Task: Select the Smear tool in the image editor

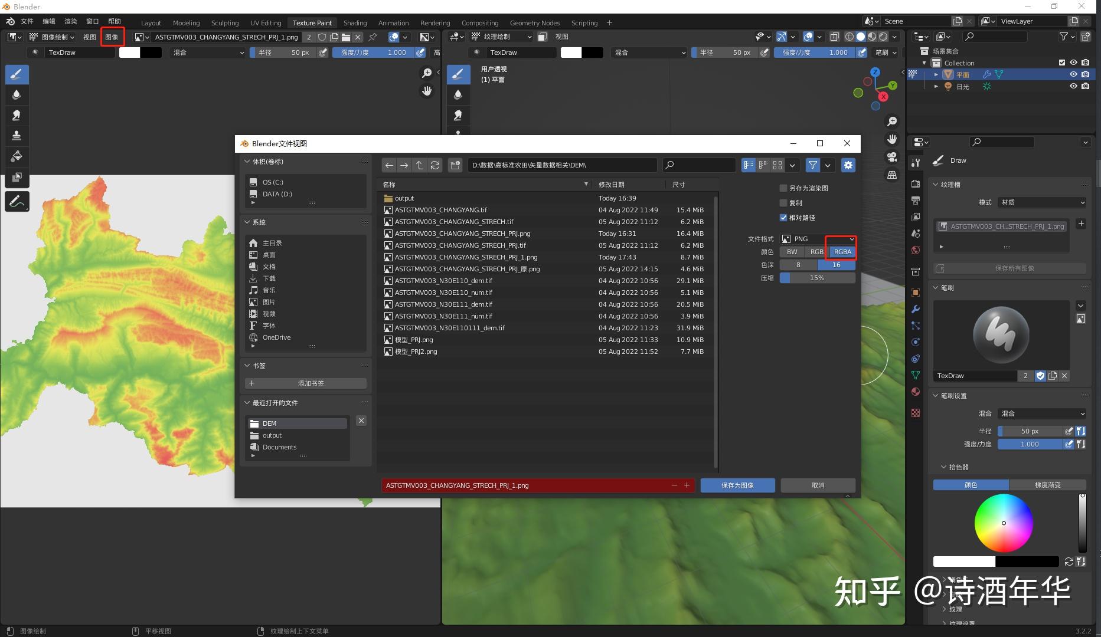Action: point(17,116)
